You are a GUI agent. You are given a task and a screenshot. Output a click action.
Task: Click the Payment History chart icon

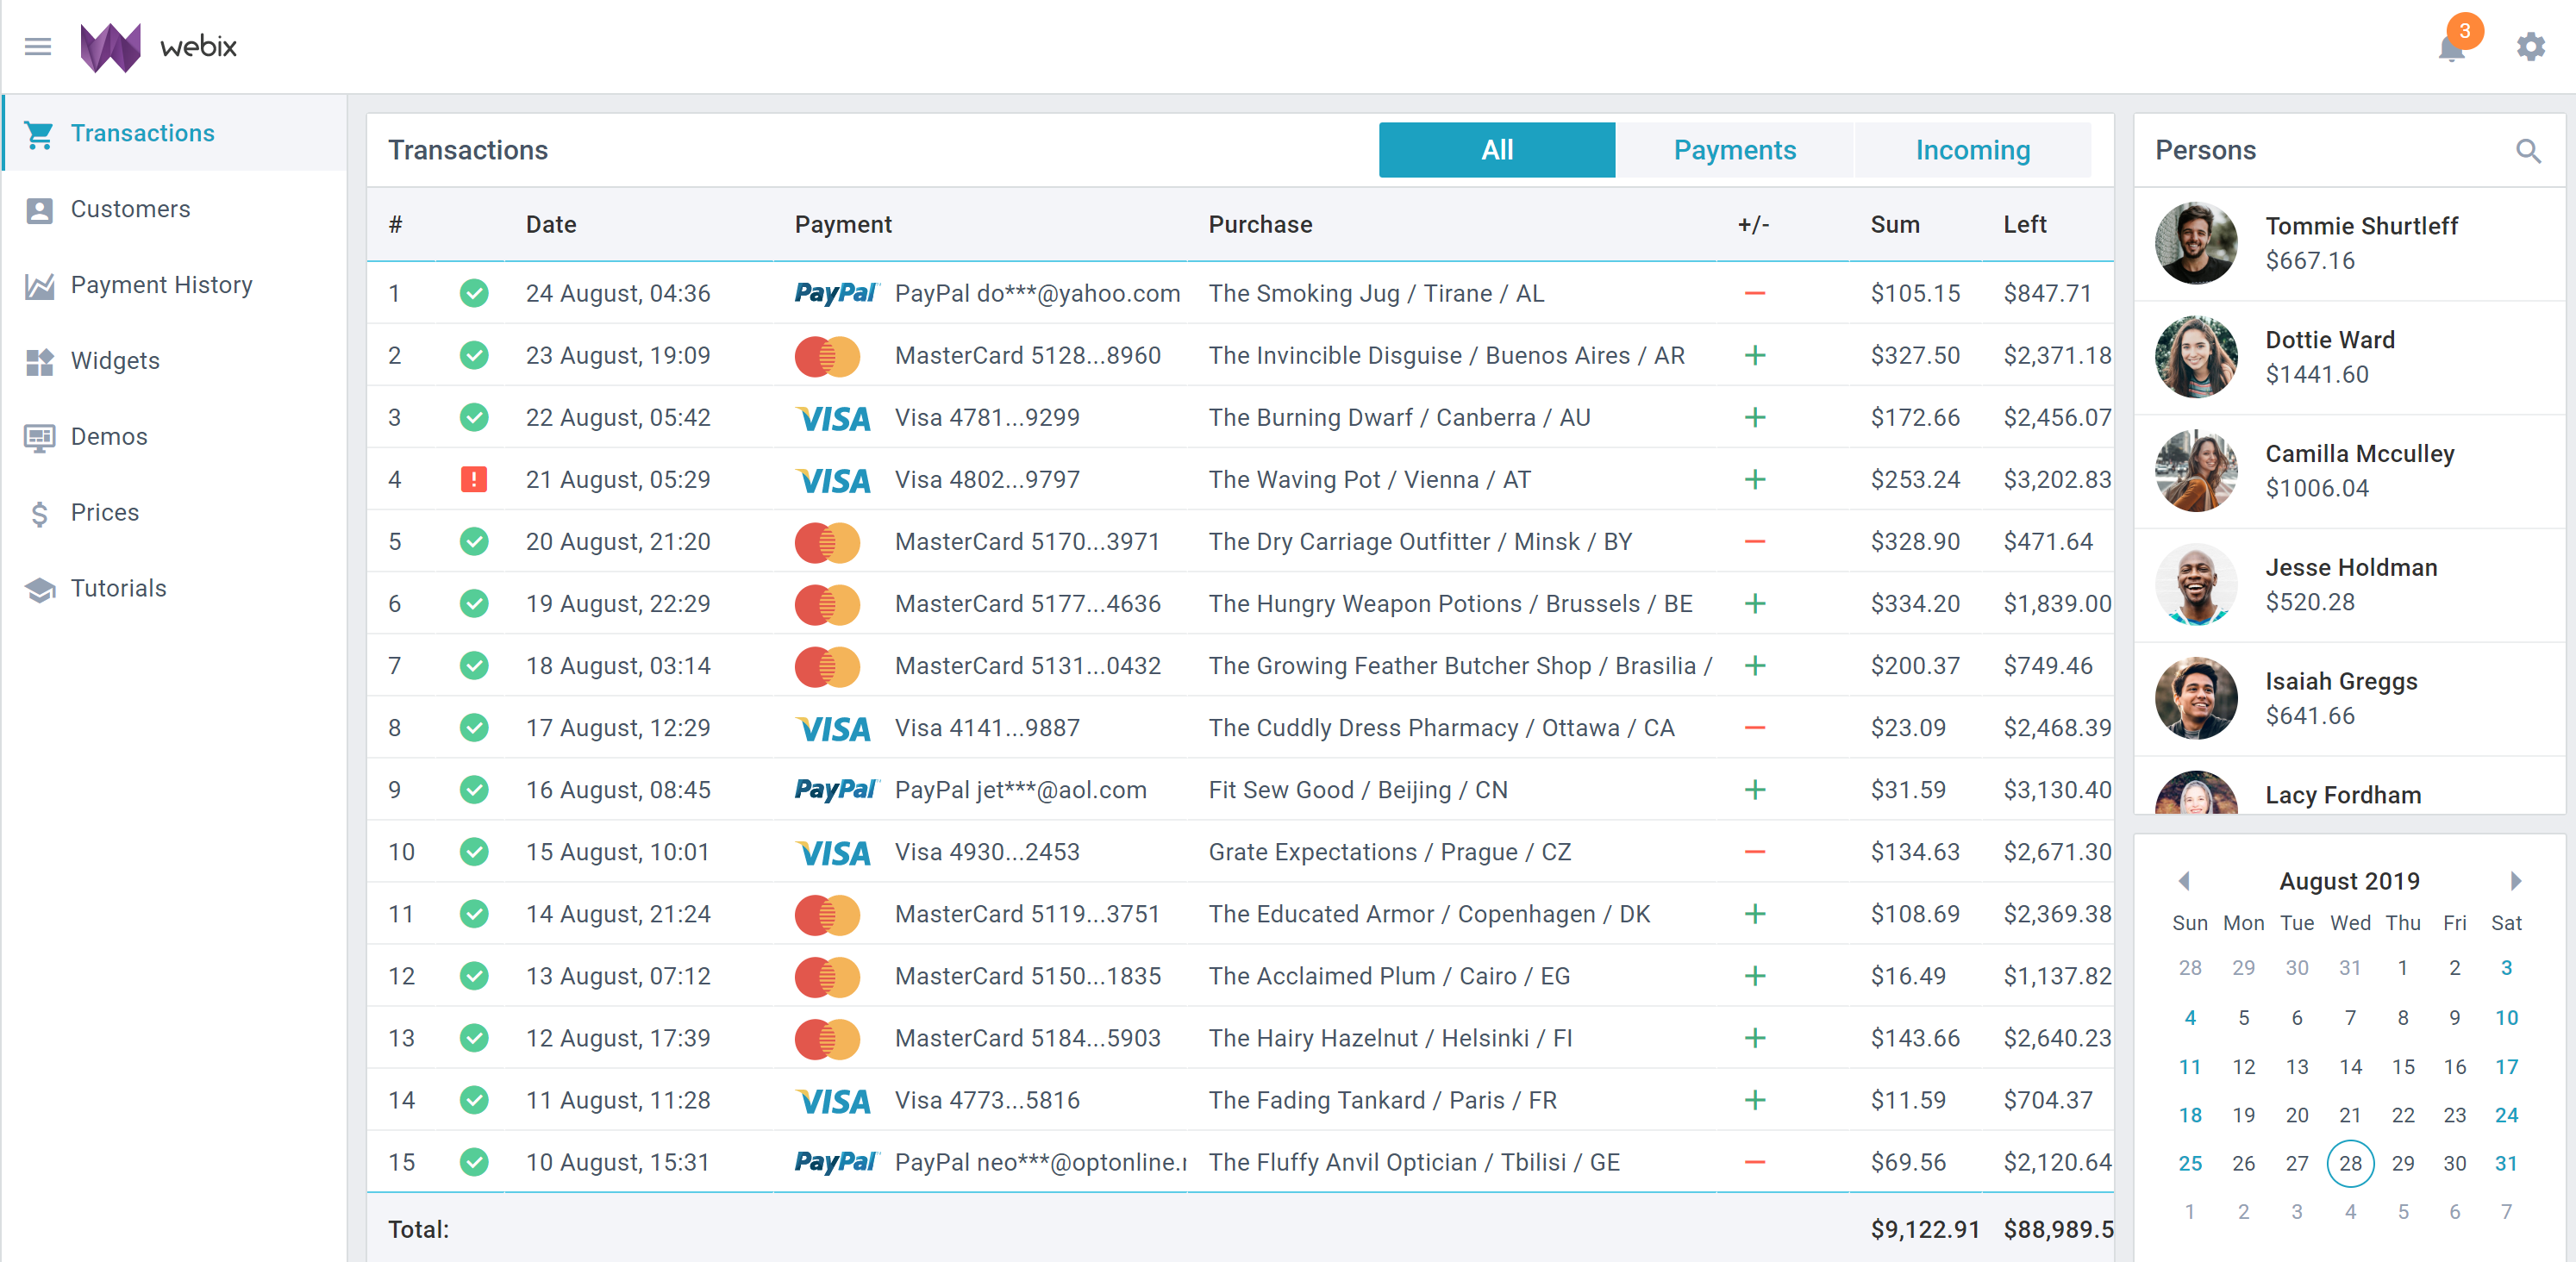click(x=39, y=286)
